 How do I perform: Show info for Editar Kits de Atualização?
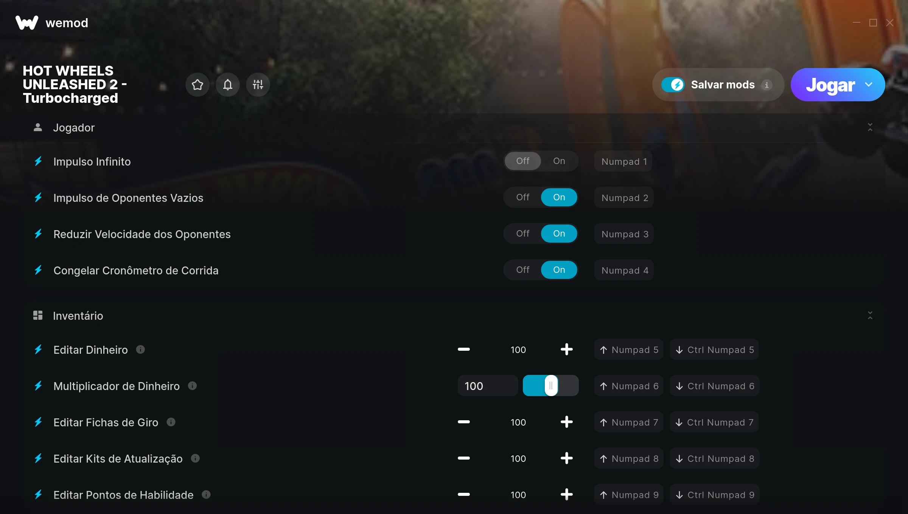(195, 458)
